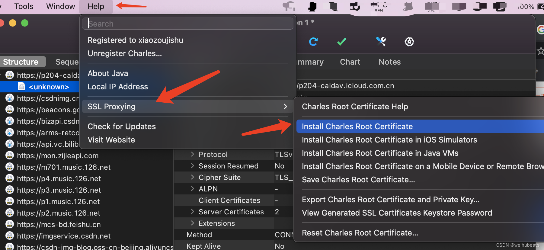Click the Tools wrench toolbar icon
The height and width of the screenshot is (250, 544).
coord(381,41)
